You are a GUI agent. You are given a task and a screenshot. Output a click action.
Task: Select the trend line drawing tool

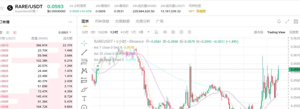pos(84,52)
